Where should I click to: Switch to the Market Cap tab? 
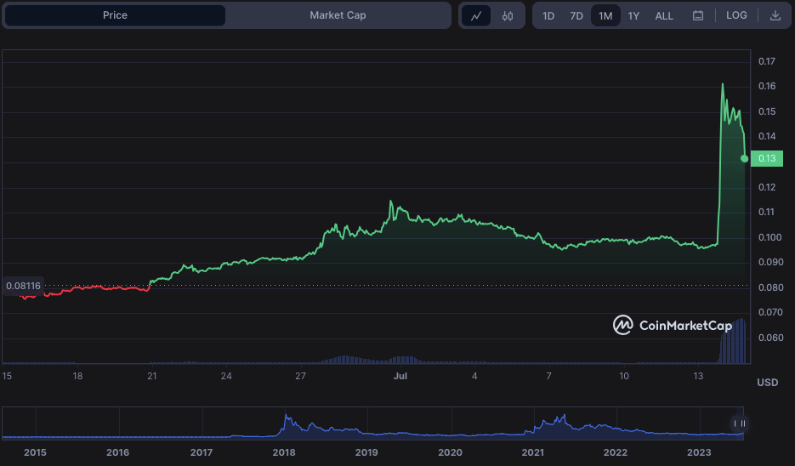(x=338, y=15)
